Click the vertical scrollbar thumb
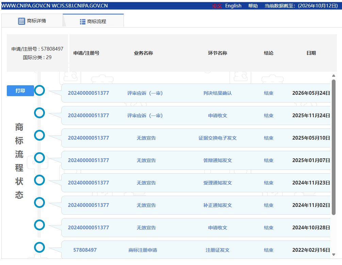 pos(333,147)
